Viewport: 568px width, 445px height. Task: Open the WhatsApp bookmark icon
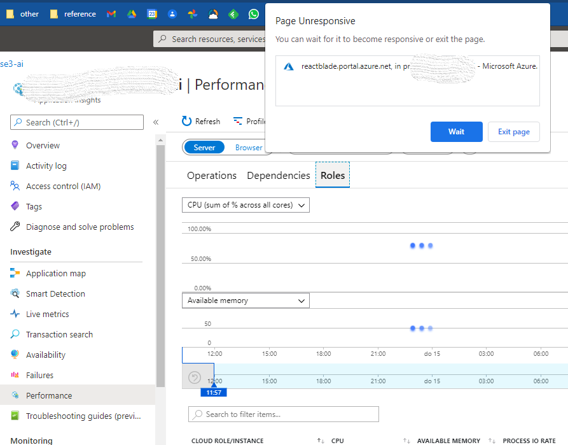coord(254,14)
